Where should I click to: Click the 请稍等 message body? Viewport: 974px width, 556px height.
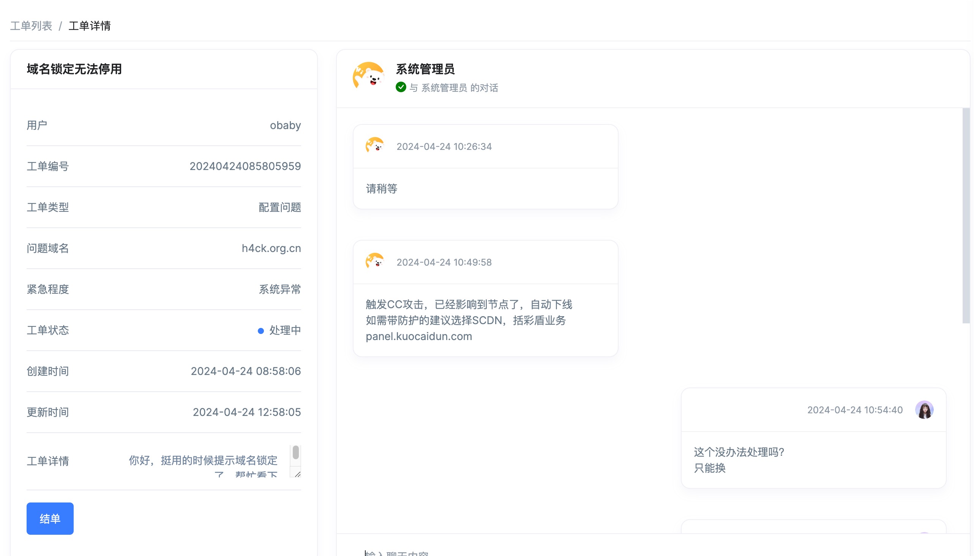click(x=381, y=189)
